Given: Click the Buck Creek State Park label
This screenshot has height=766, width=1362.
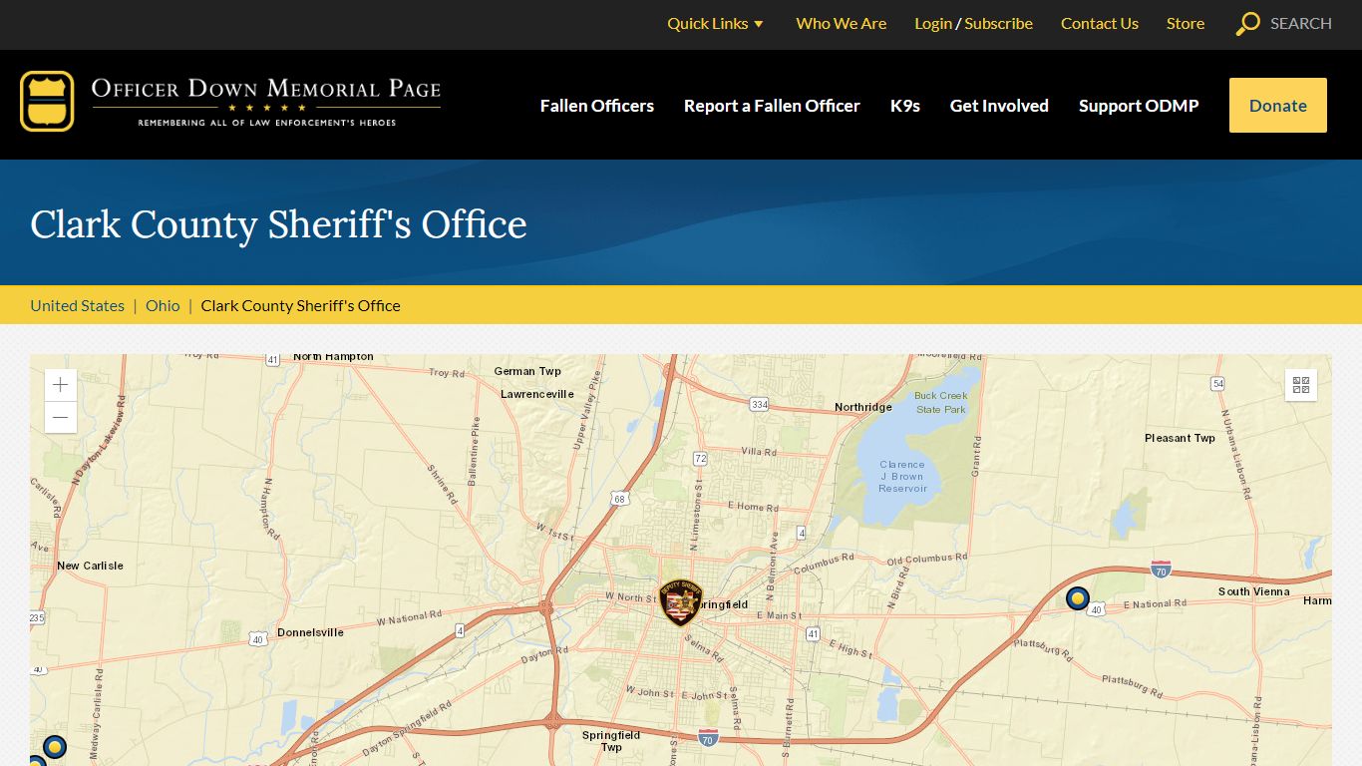Looking at the screenshot, I should [x=941, y=403].
